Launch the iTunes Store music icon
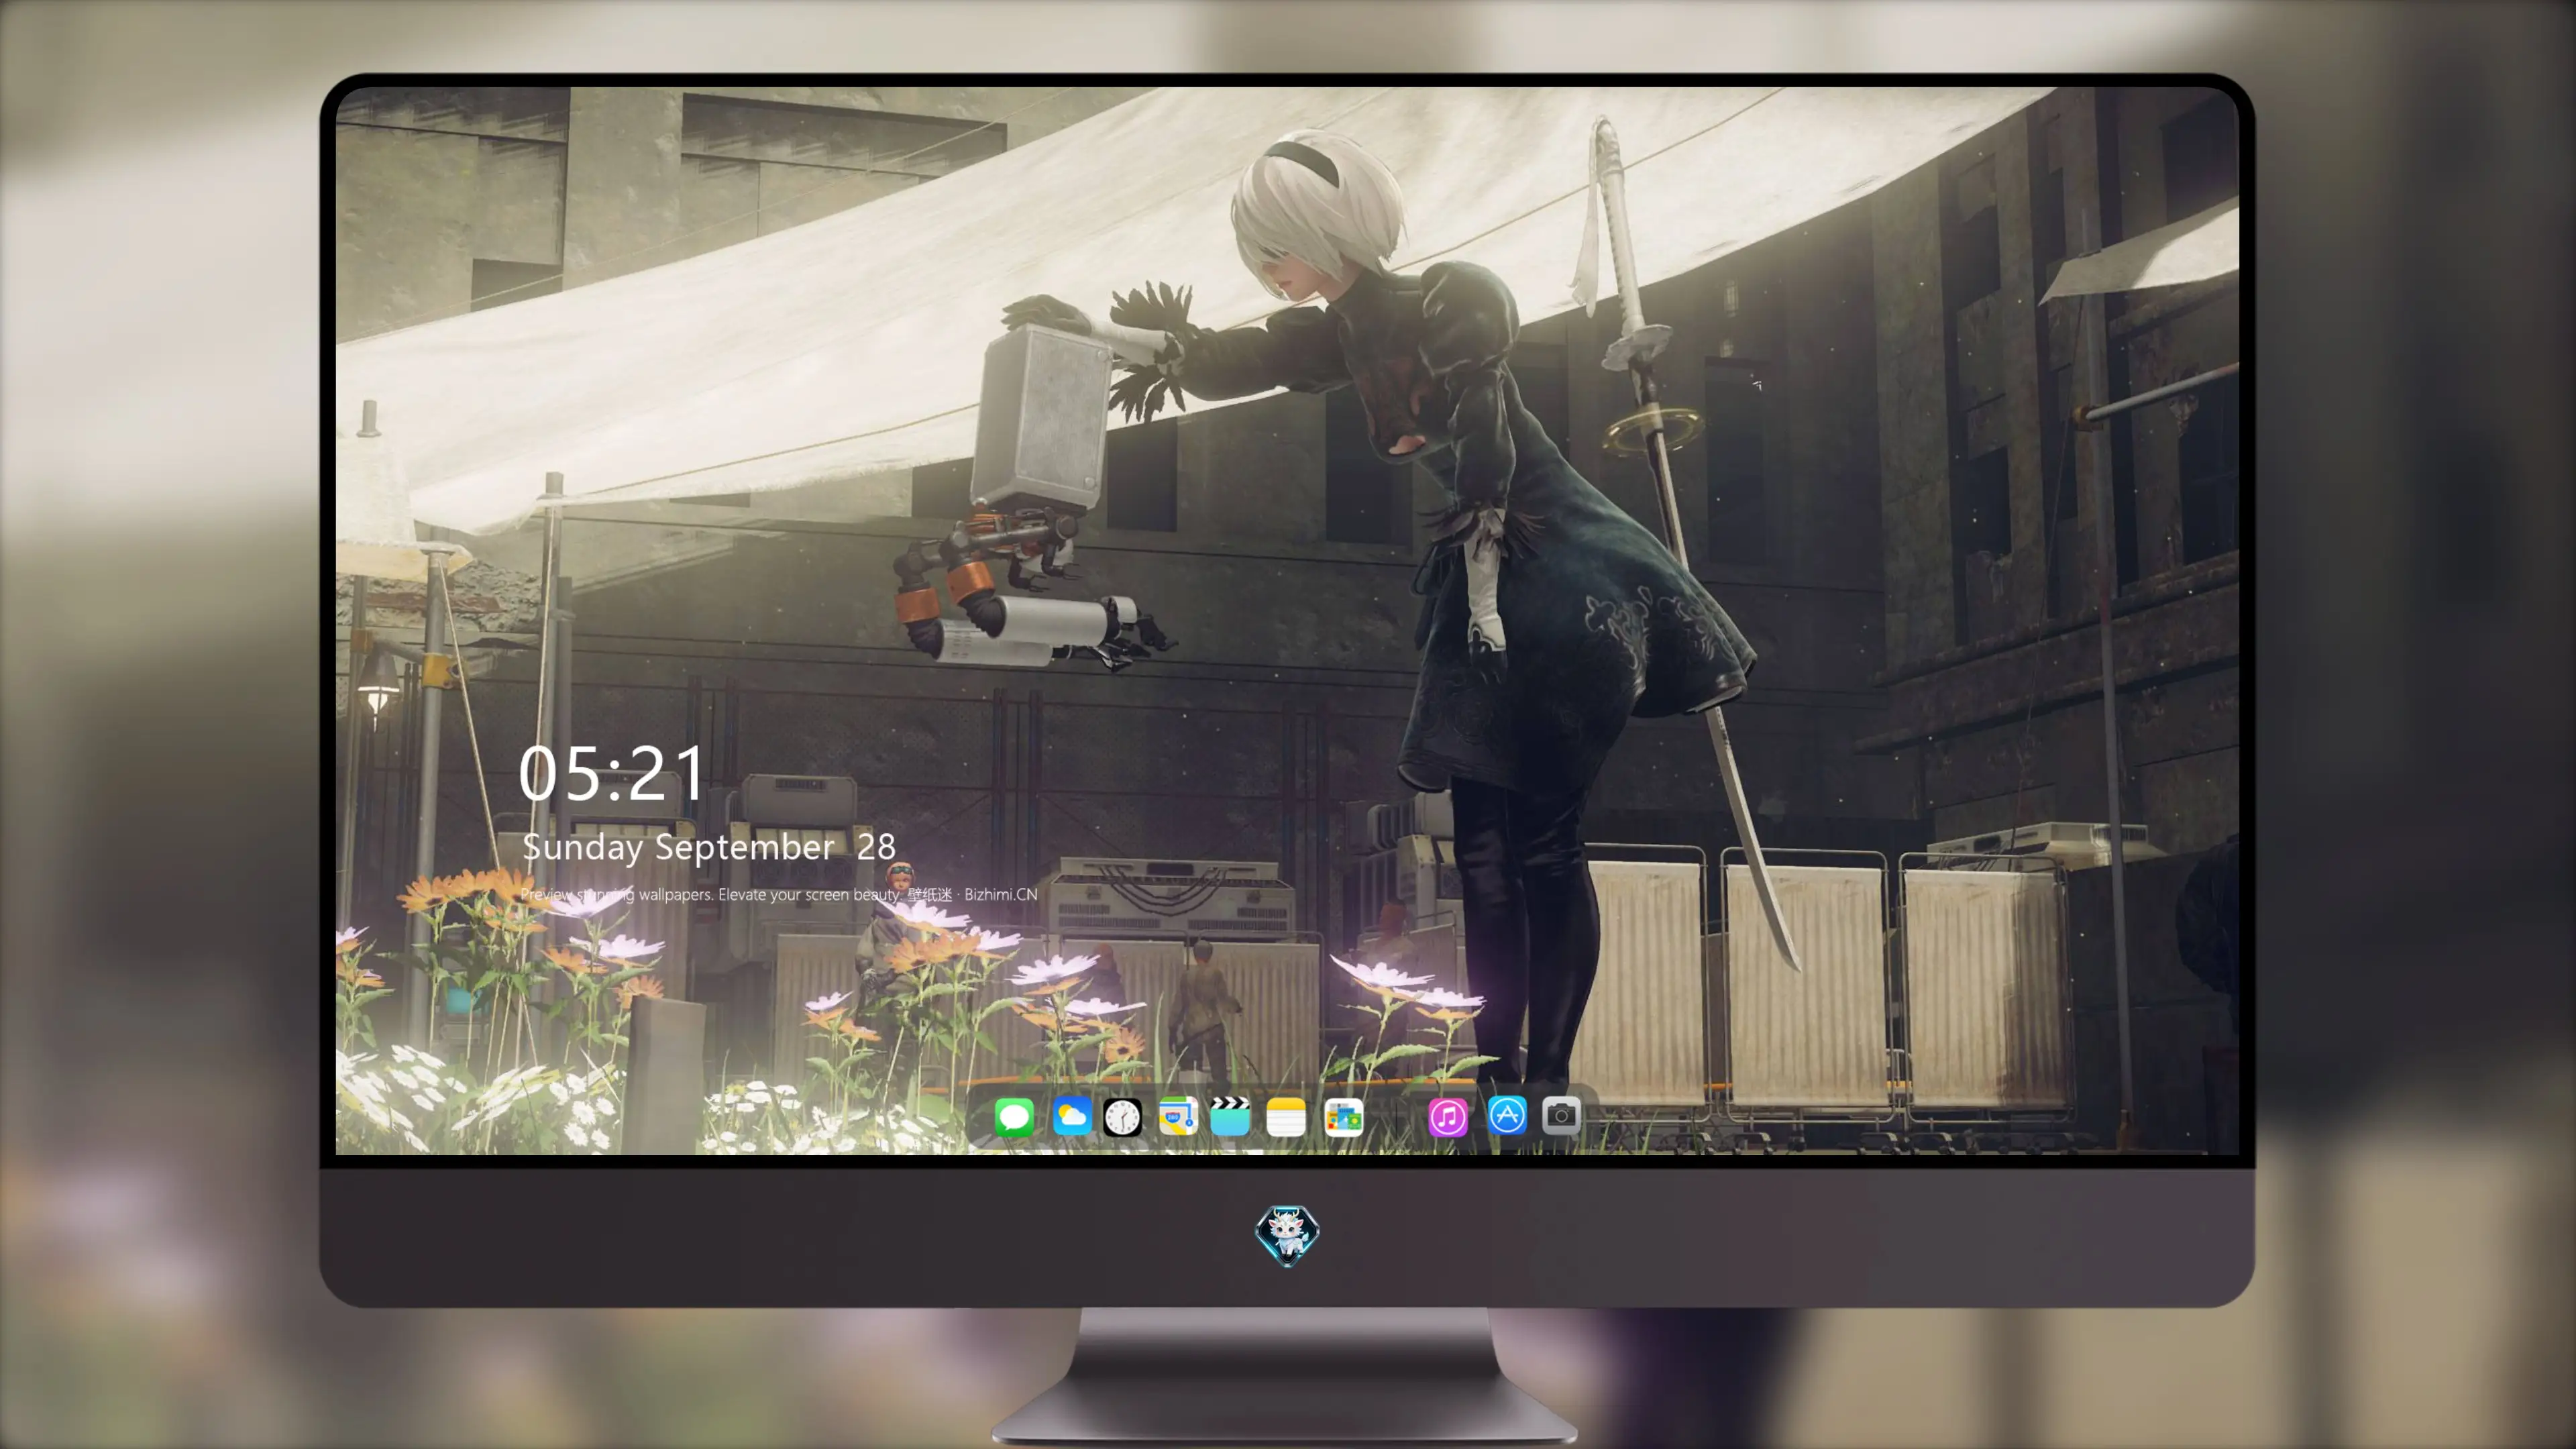The height and width of the screenshot is (1449, 2576). (1448, 1116)
